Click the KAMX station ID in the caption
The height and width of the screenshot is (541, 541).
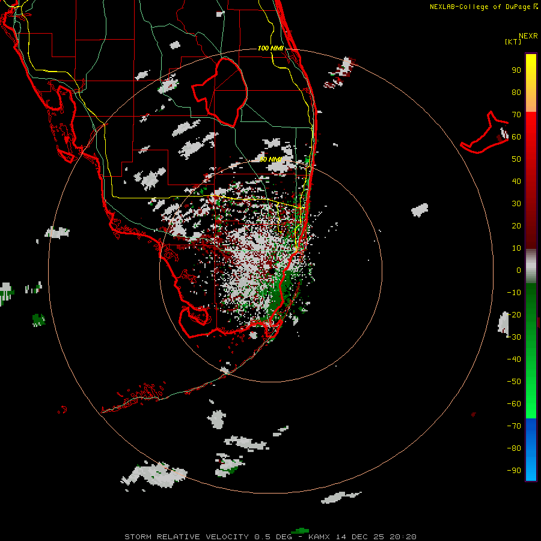pyautogui.click(x=319, y=537)
